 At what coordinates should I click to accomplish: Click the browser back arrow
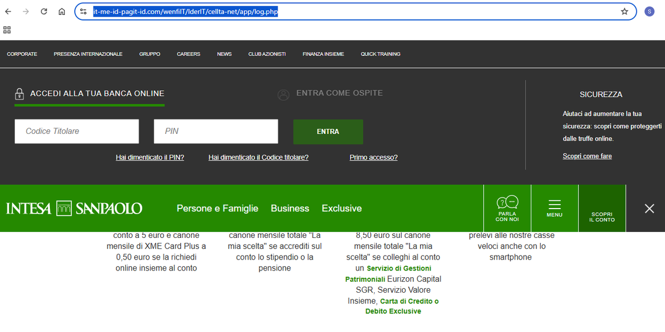coord(8,12)
